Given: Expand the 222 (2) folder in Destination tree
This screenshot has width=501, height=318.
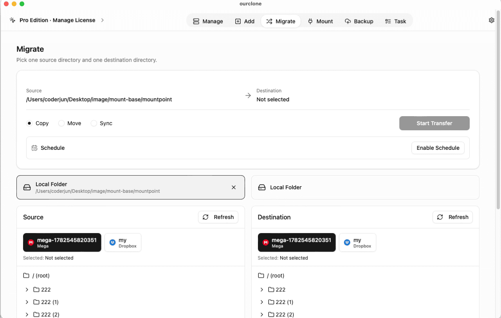Looking at the screenshot, I should pyautogui.click(x=261, y=314).
